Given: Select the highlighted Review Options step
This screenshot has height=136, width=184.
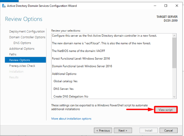Looking at the screenshot, I should (20, 60).
